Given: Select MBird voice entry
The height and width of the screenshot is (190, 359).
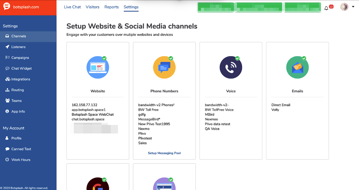Looking at the screenshot, I should [209, 114].
